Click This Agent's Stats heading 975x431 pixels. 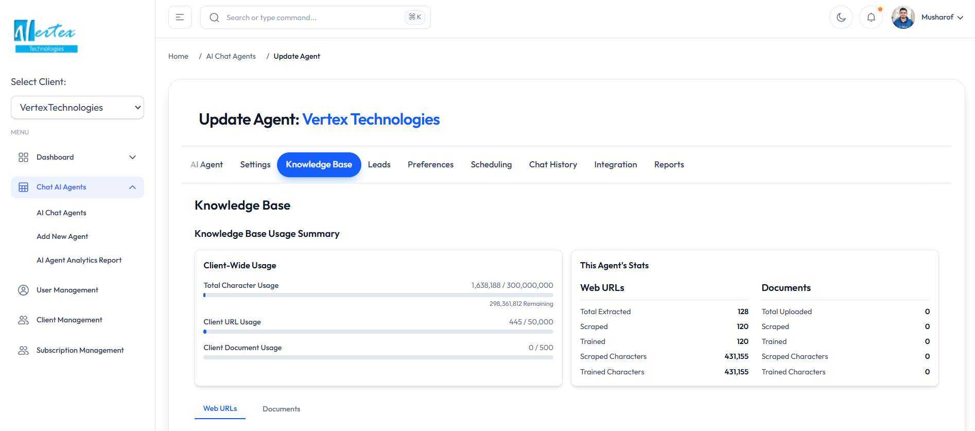(x=614, y=265)
